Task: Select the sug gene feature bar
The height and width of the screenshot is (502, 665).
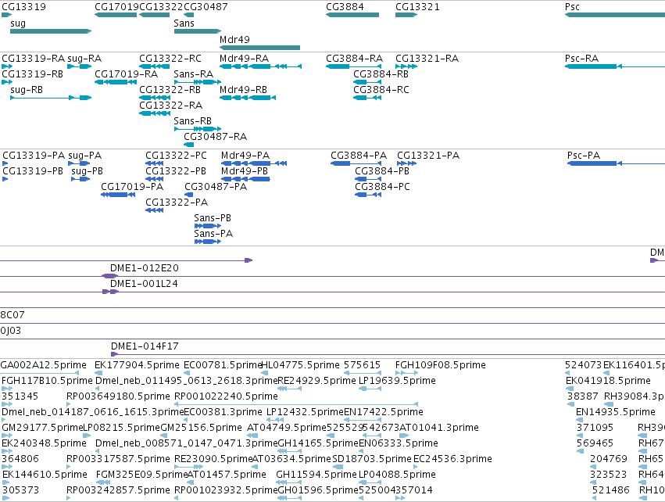Action: [51, 31]
